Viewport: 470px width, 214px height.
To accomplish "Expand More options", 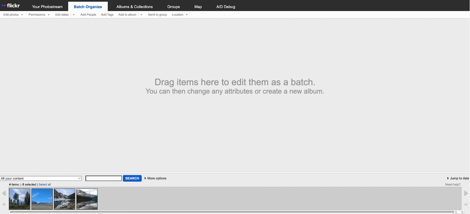I will [x=155, y=178].
